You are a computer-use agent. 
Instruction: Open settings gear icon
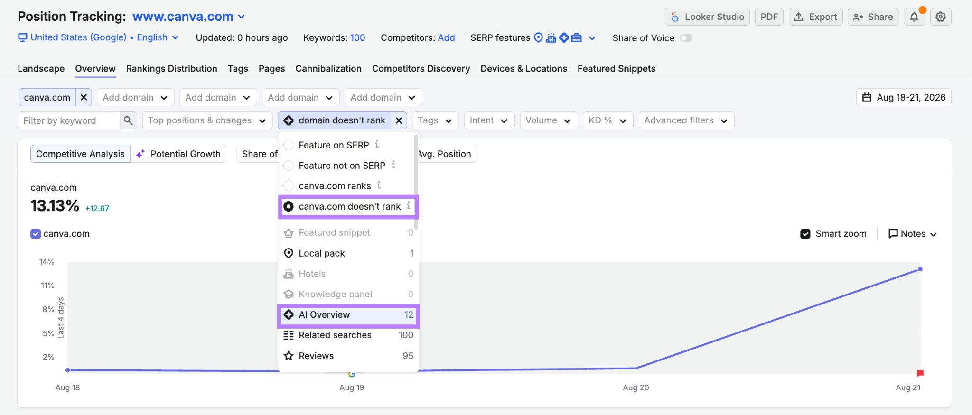tap(941, 17)
